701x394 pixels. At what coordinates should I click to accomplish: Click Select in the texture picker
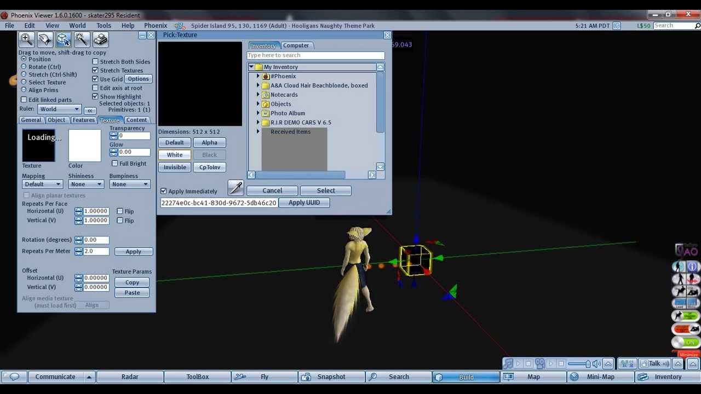[326, 190]
